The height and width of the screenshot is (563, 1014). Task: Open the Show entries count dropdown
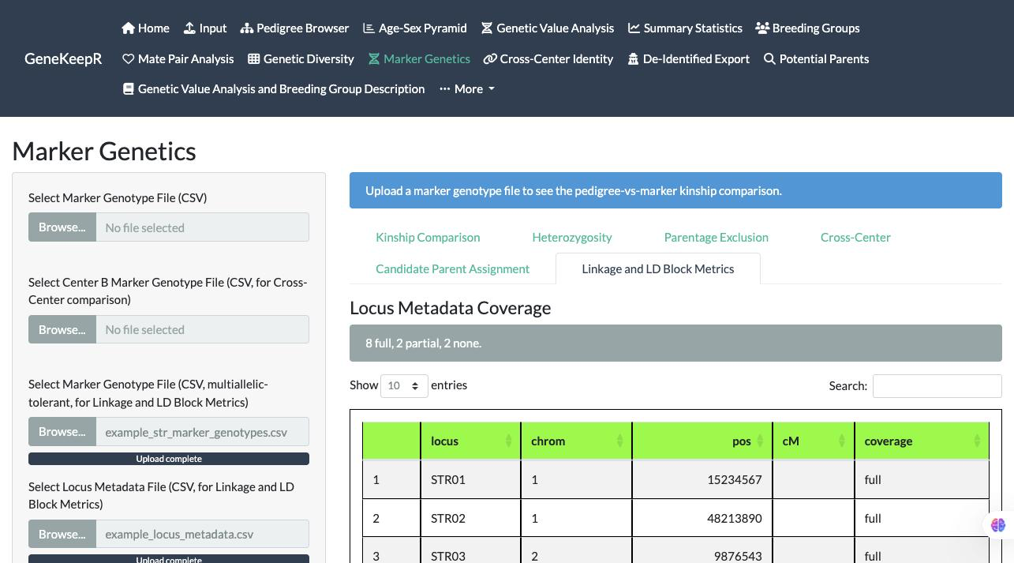click(x=404, y=386)
